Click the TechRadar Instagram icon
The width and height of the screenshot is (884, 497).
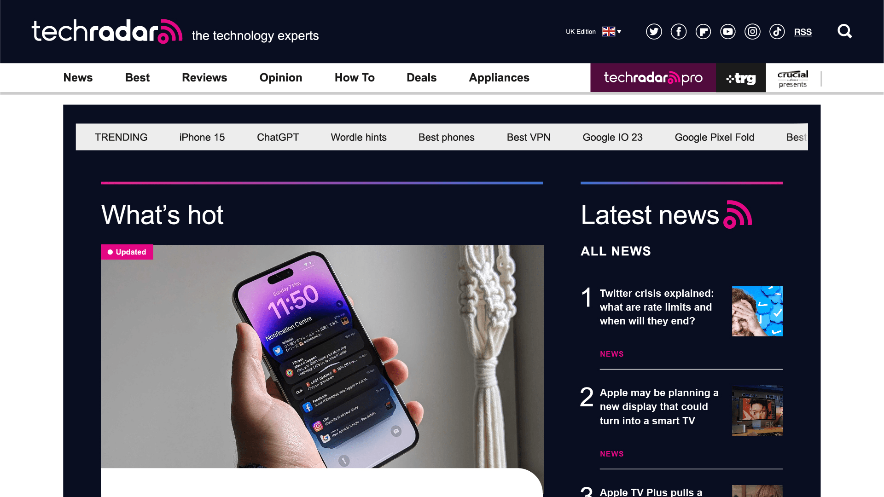pos(752,32)
